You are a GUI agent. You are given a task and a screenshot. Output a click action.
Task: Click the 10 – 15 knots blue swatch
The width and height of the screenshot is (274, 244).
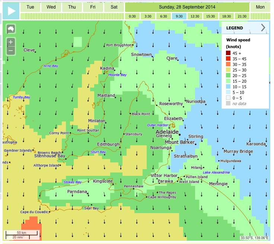click(228, 87)
